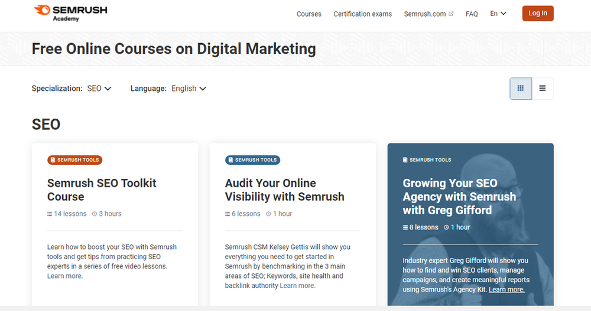Click the Specialization: label
Image resolution: width=591 pixels, height=311 pixels.
(x=57, y=89)
